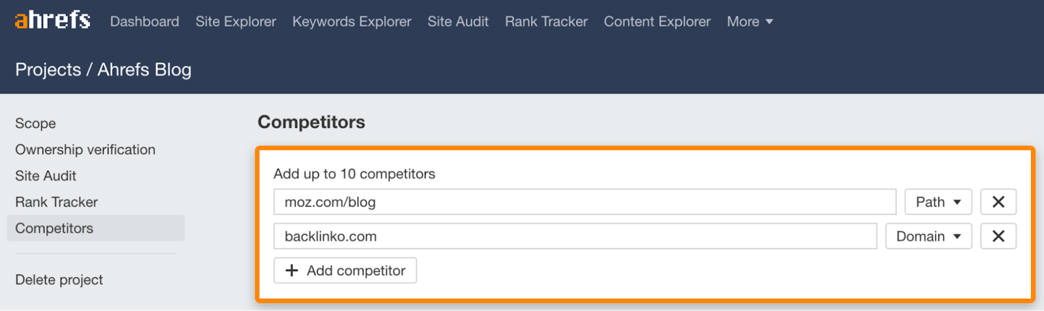Open the Domain mode dropdown
1044x311 pixels.
pyautogui.click(x=928, y=237)
